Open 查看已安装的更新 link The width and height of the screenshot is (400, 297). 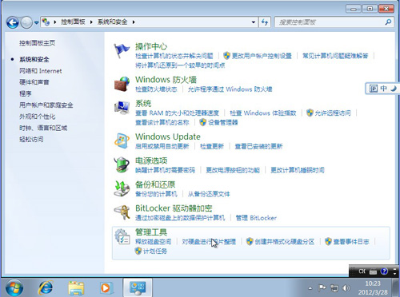coord(258,146)
